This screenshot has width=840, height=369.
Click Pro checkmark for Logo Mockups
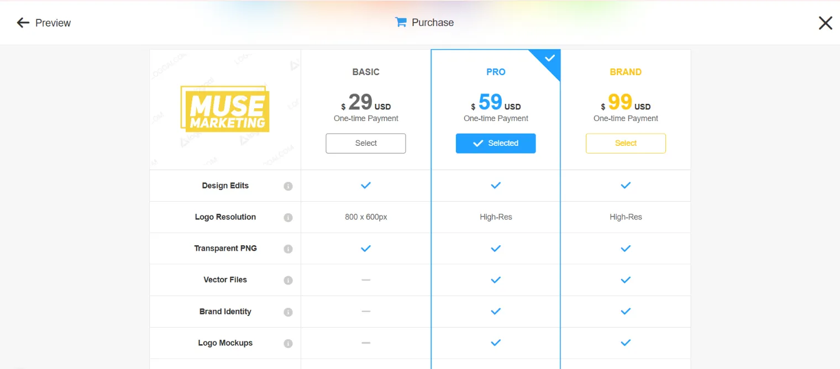496,343
